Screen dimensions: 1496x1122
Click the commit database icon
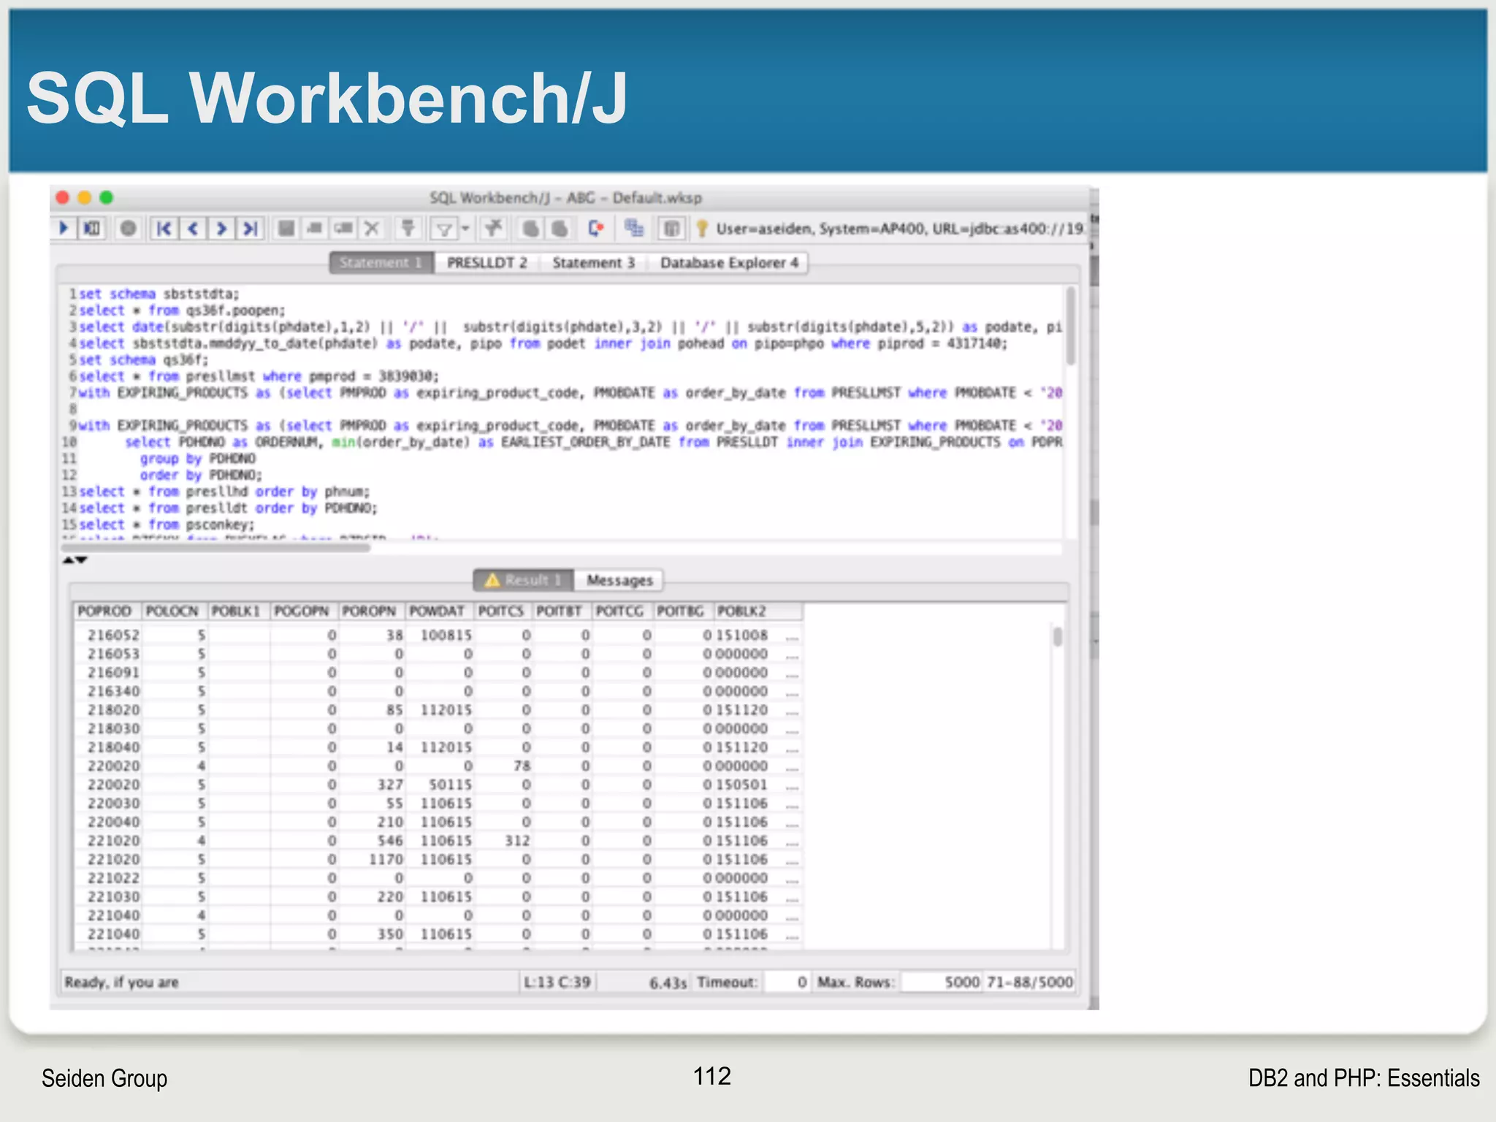tap(531, 229)
